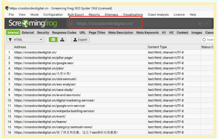
Task: Open the Sitemaps menu
Action: pyautogui.click(x=111, y=15)
